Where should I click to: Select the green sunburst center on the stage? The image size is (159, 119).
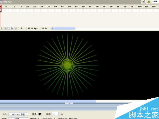68,65
